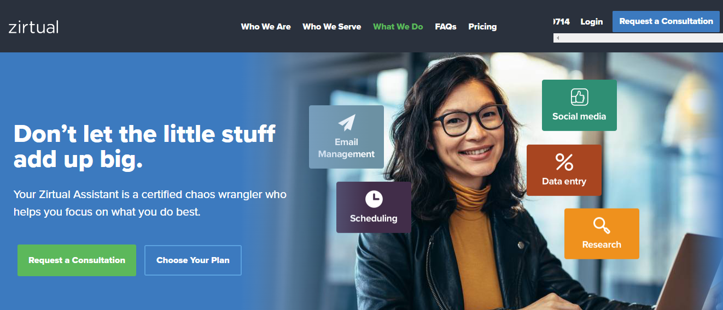Click the clock icon on Scheduling tile
723x310 pixels.
[374, 199]
